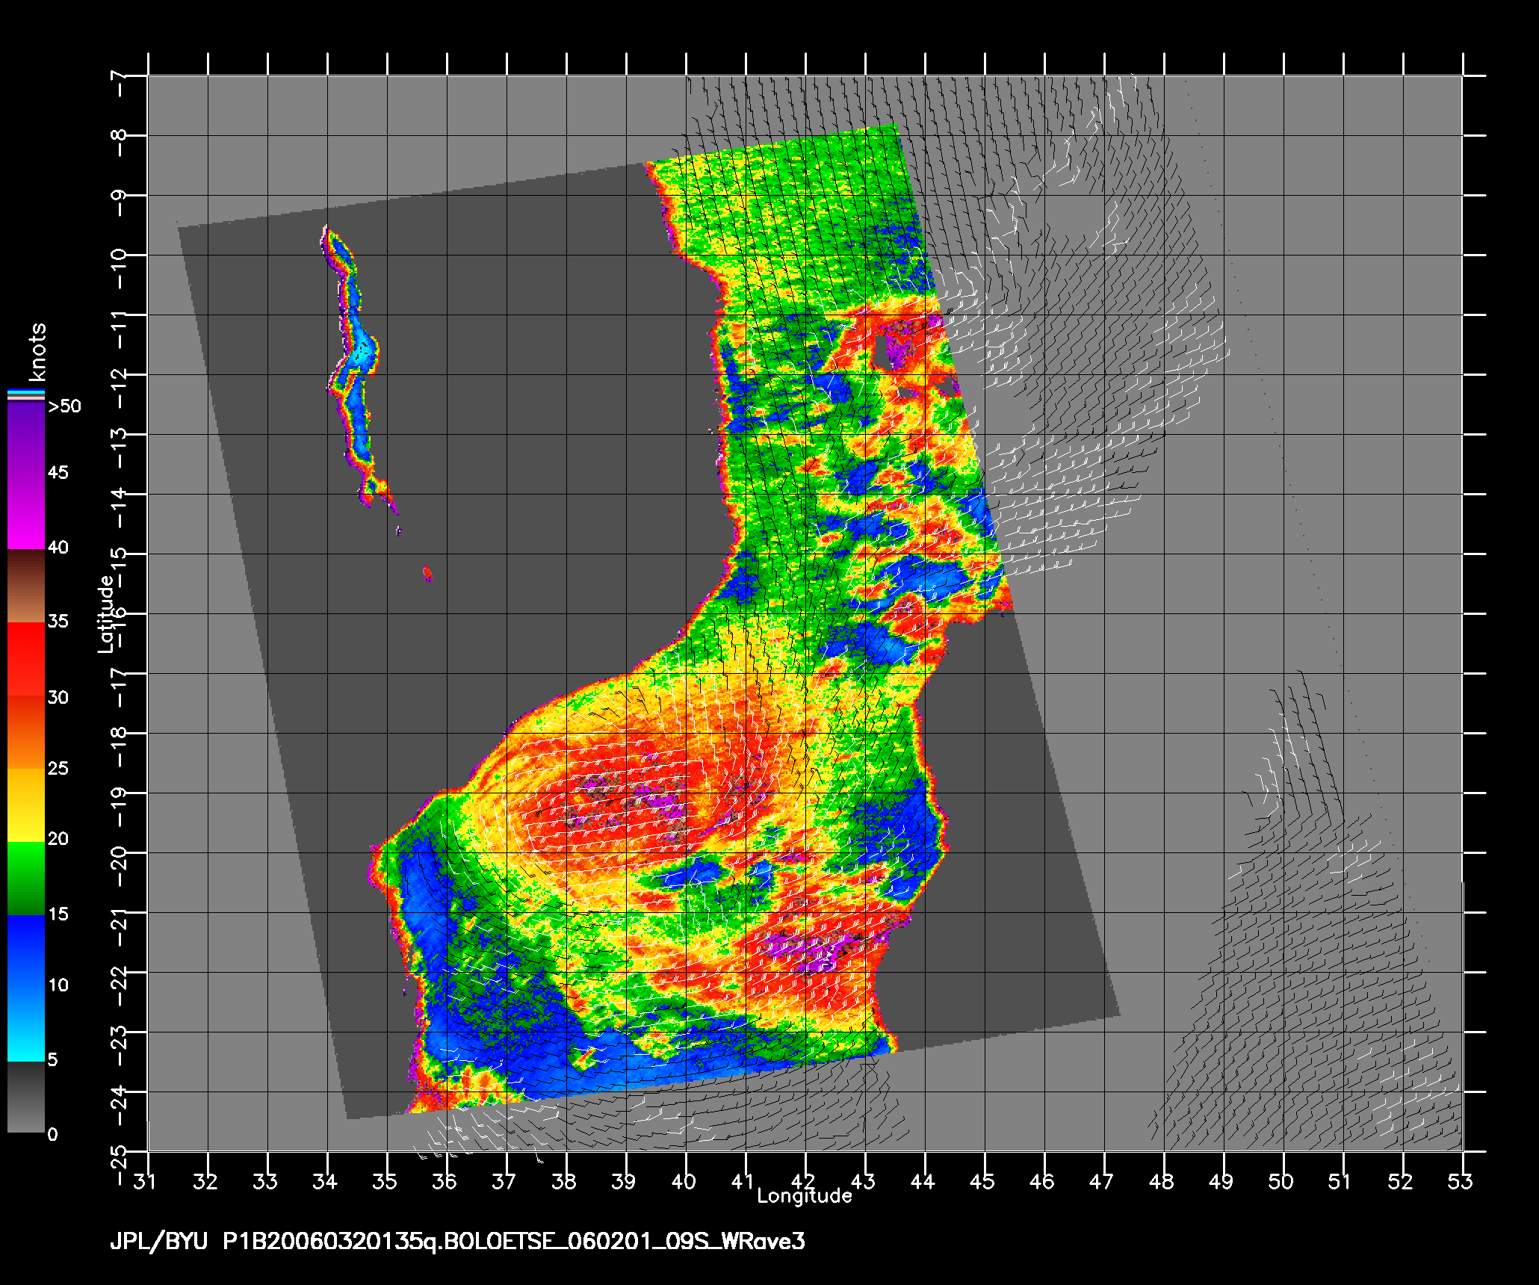Click longitude tick label '37'
The image size is (1539, 1285).
click(504, 1181)
